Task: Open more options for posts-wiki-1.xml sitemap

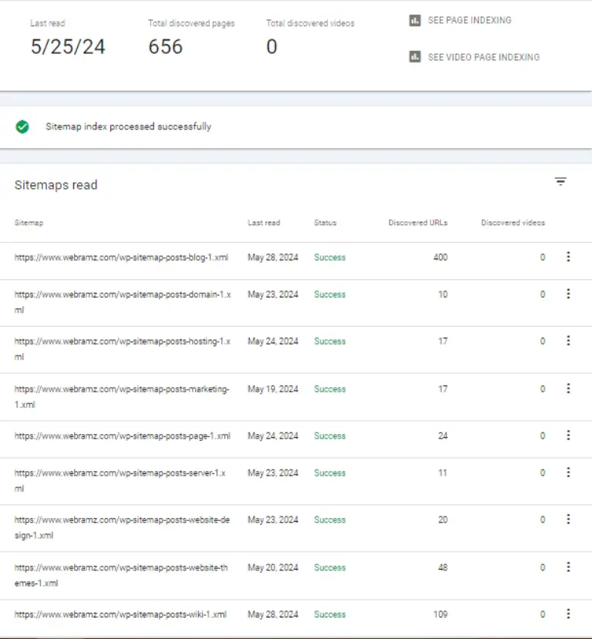Action: [568, 614]
